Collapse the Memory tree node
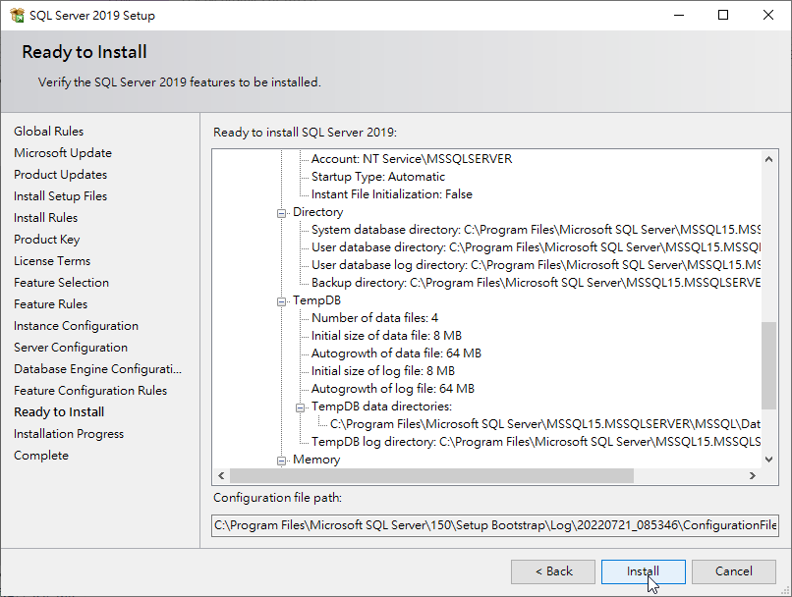792x597 pixels. pos(281,461)
